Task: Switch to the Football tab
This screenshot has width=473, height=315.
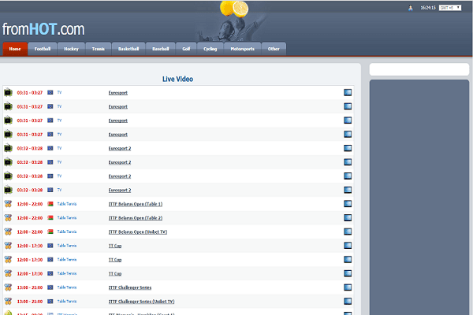Action: pos(43,49)
